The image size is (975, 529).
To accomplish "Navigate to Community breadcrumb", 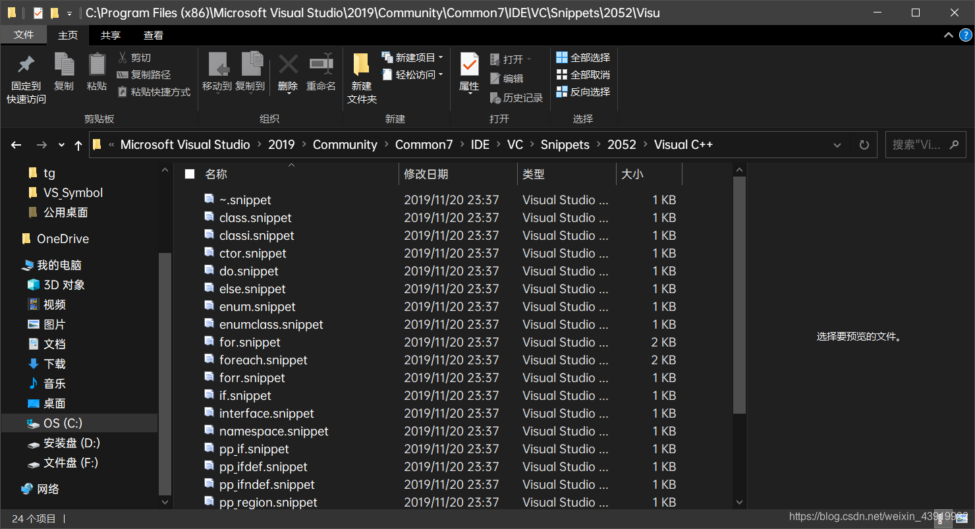I will pos(345,145).
